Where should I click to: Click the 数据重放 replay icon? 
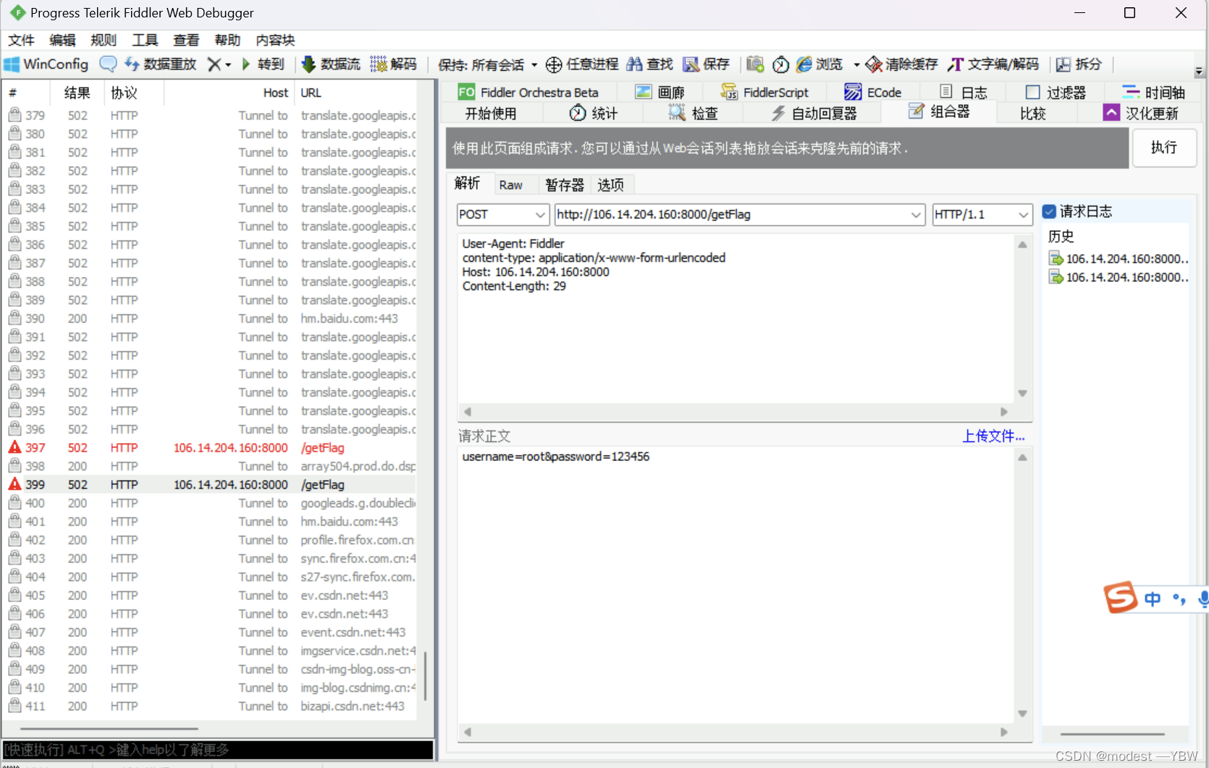click(132, 64)
